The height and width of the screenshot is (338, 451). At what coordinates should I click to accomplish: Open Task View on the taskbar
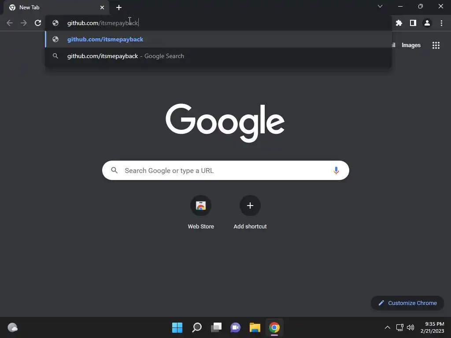click(x=216, y=327)
